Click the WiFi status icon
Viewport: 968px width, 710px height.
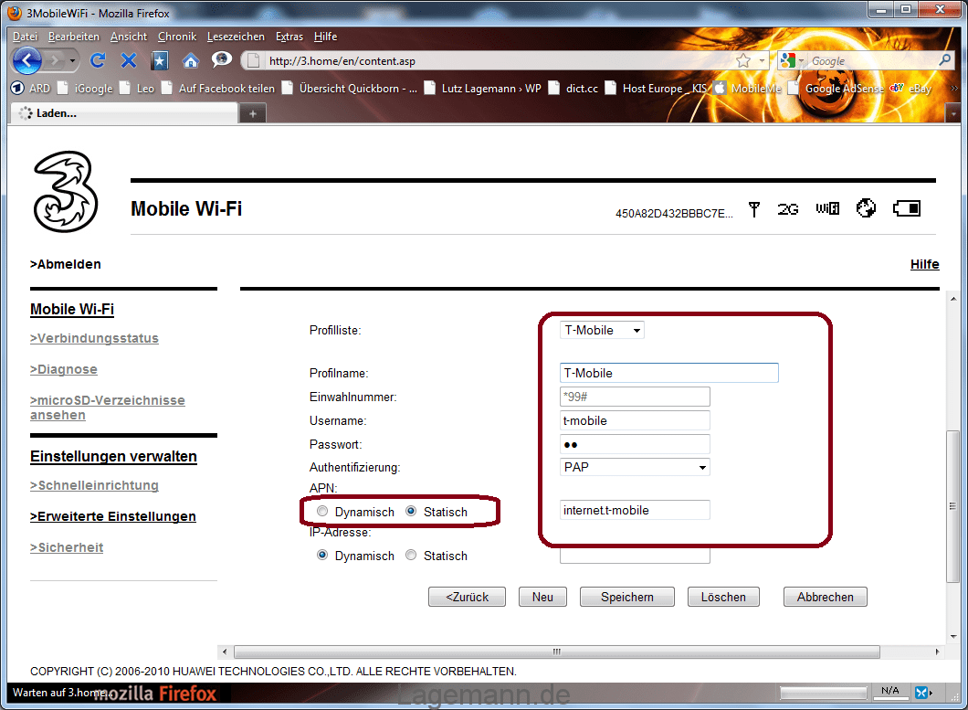point(827,209)
